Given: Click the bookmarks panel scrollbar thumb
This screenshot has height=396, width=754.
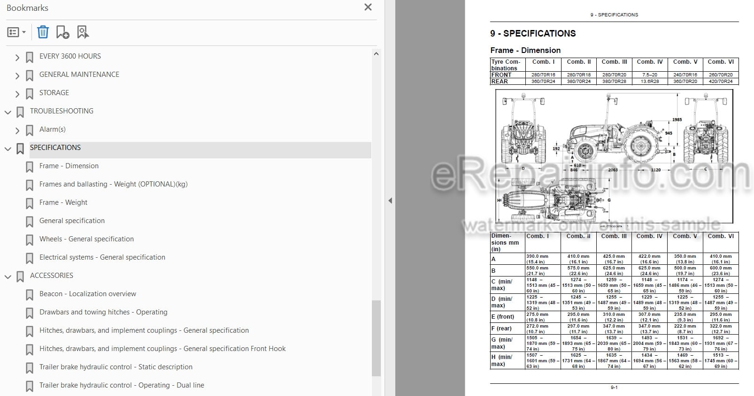Looking at the screenshot, I should pos(376,338).
